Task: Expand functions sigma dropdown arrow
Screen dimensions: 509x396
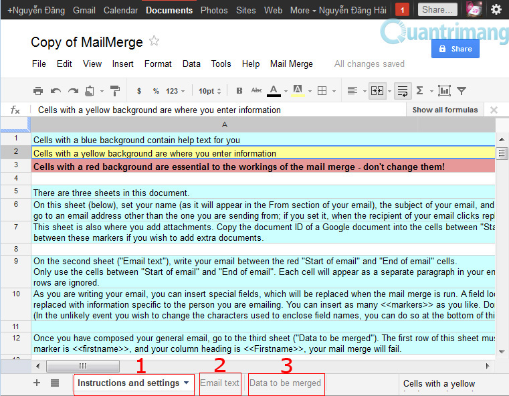Action: click(x=431, y=92)
